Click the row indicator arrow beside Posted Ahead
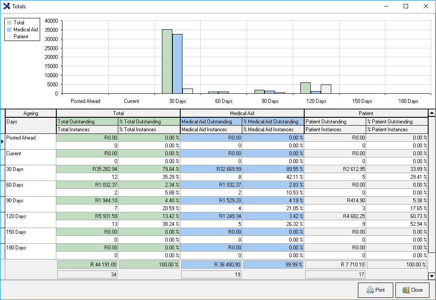Screen dimensions: 436x300 click(3, 141)
